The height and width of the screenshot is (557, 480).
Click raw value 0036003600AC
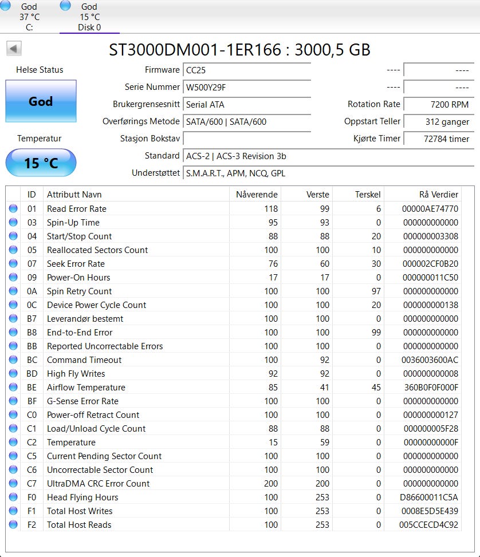pos(430,360)
